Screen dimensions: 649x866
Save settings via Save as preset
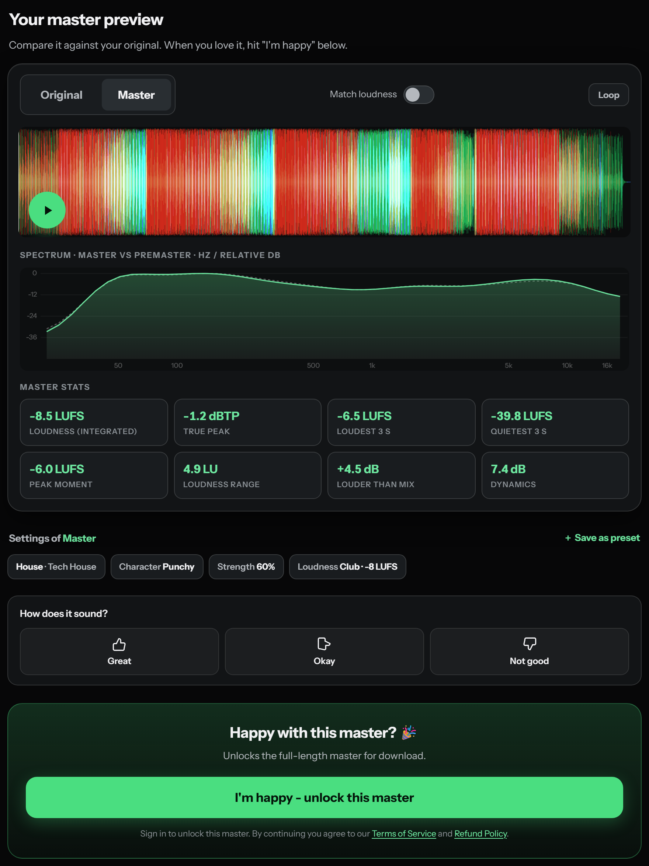[602, 538]
